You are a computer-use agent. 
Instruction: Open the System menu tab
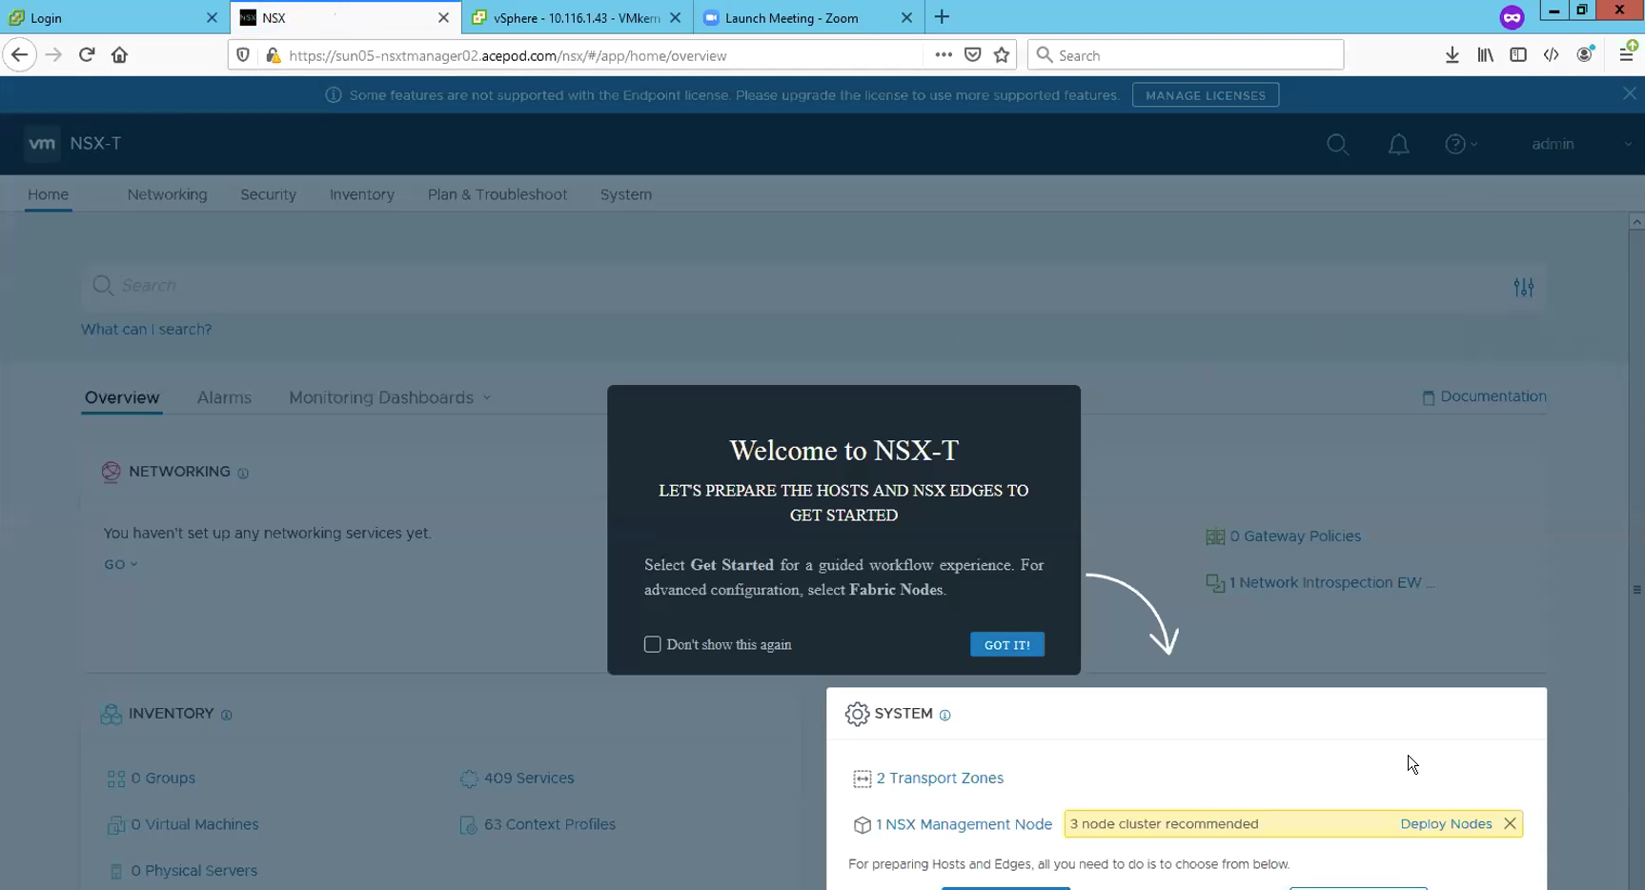click(626, 194)
